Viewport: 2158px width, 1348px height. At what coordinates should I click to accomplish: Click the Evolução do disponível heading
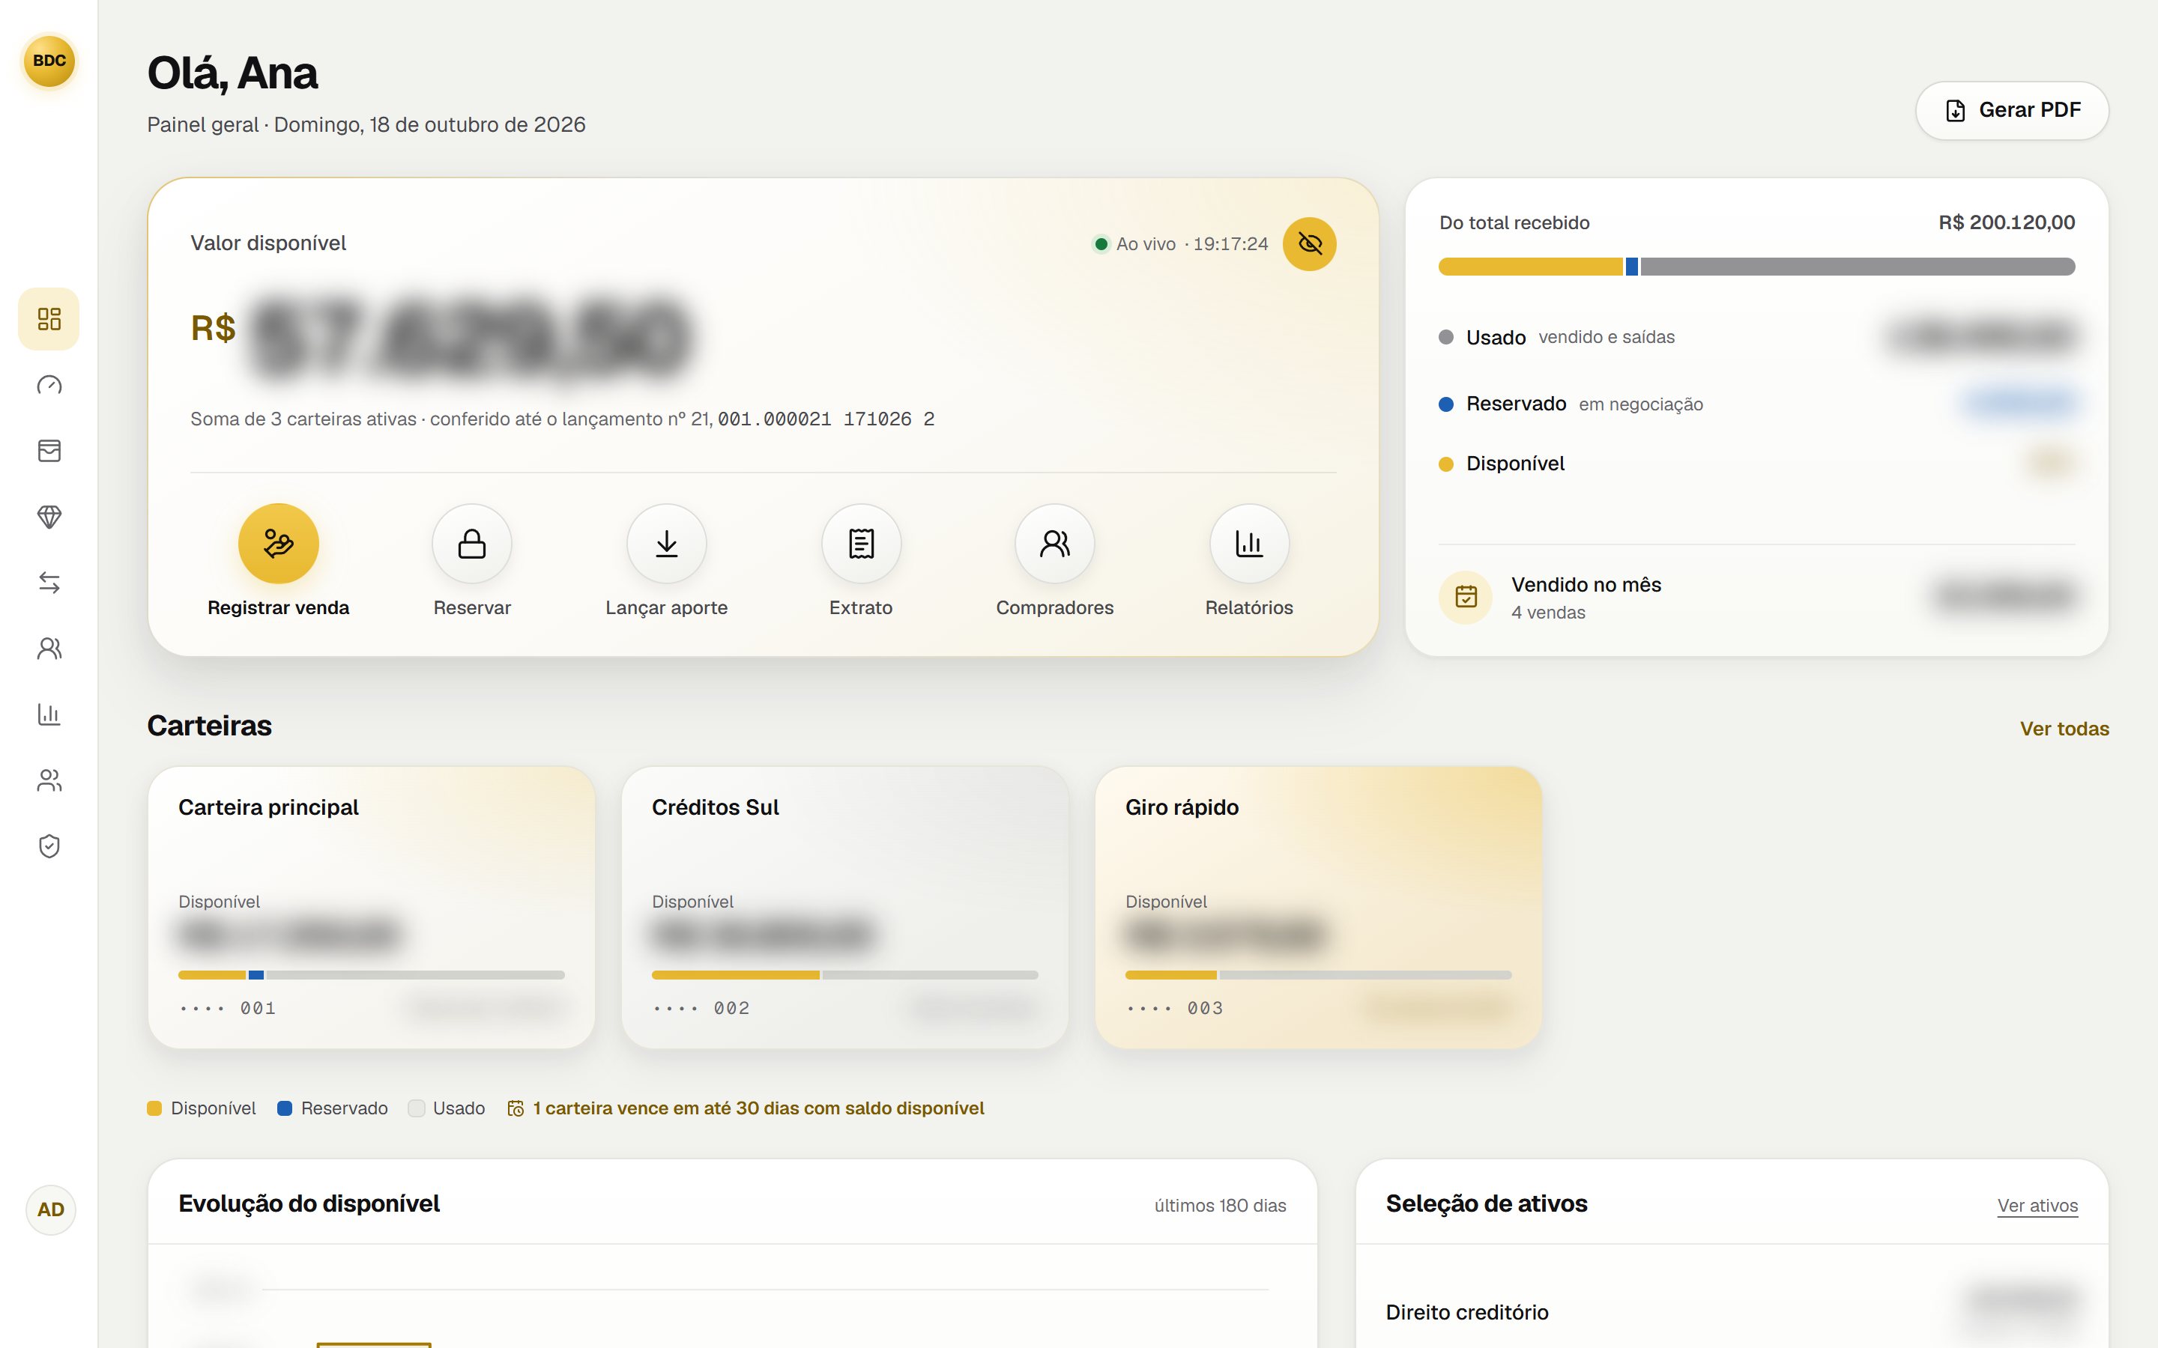pyautogui.click(x=309, y=1203)
